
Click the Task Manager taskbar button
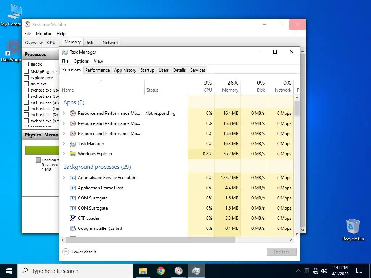(196, 271)
